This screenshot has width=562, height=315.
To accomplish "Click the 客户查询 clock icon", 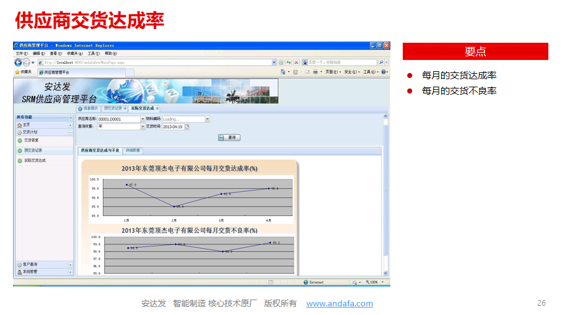I will click(19, 265).
